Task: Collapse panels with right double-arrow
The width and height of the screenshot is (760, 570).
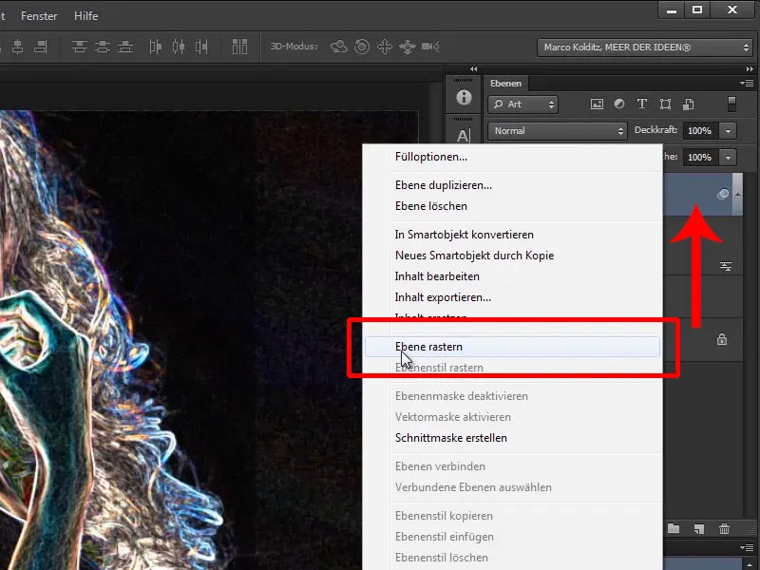Action: pyautogui.click(x=750, y=69)
